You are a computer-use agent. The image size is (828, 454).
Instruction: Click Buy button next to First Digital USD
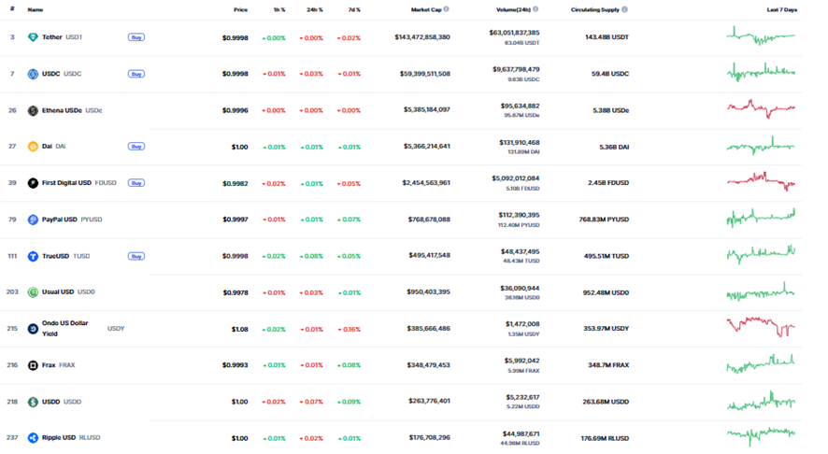(x=136, y=183)
